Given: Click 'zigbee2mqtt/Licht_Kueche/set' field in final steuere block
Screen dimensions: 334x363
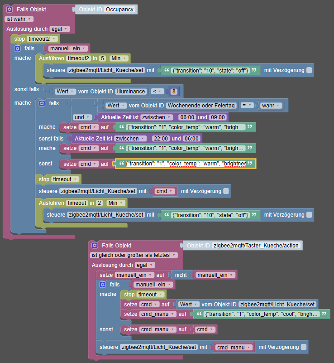Looking at the screenshot, I should point(159,347).
